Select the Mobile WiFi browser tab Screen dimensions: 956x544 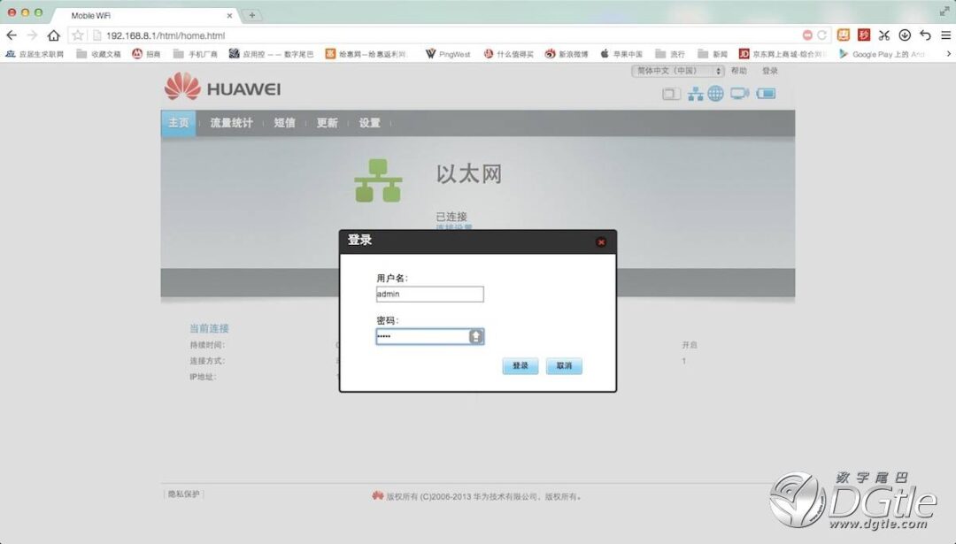[x=145, y=15]
